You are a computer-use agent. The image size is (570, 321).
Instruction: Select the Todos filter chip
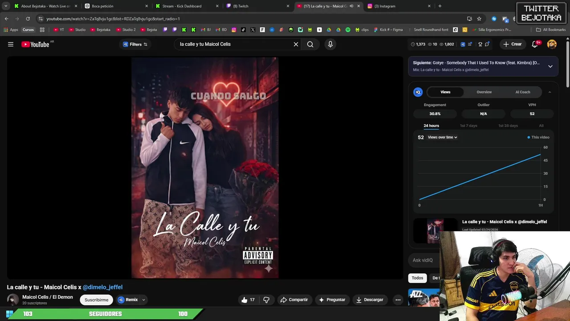coord(417,278)
